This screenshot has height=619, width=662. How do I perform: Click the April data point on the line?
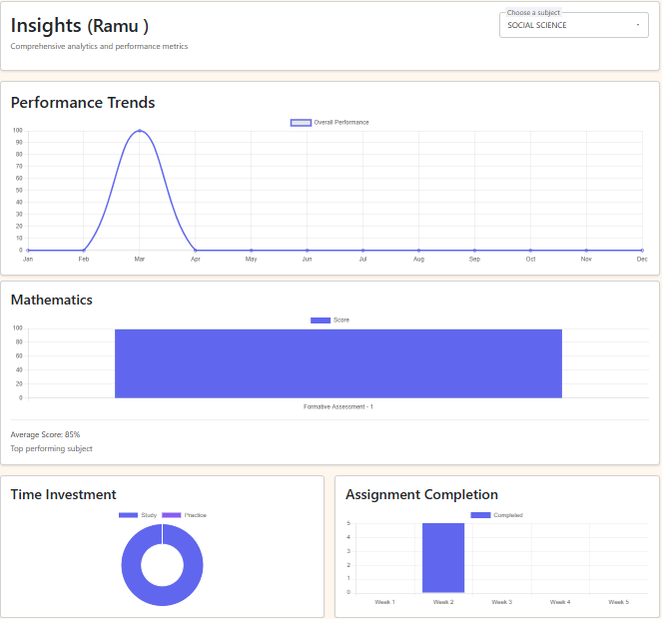[x=196, y=250]
